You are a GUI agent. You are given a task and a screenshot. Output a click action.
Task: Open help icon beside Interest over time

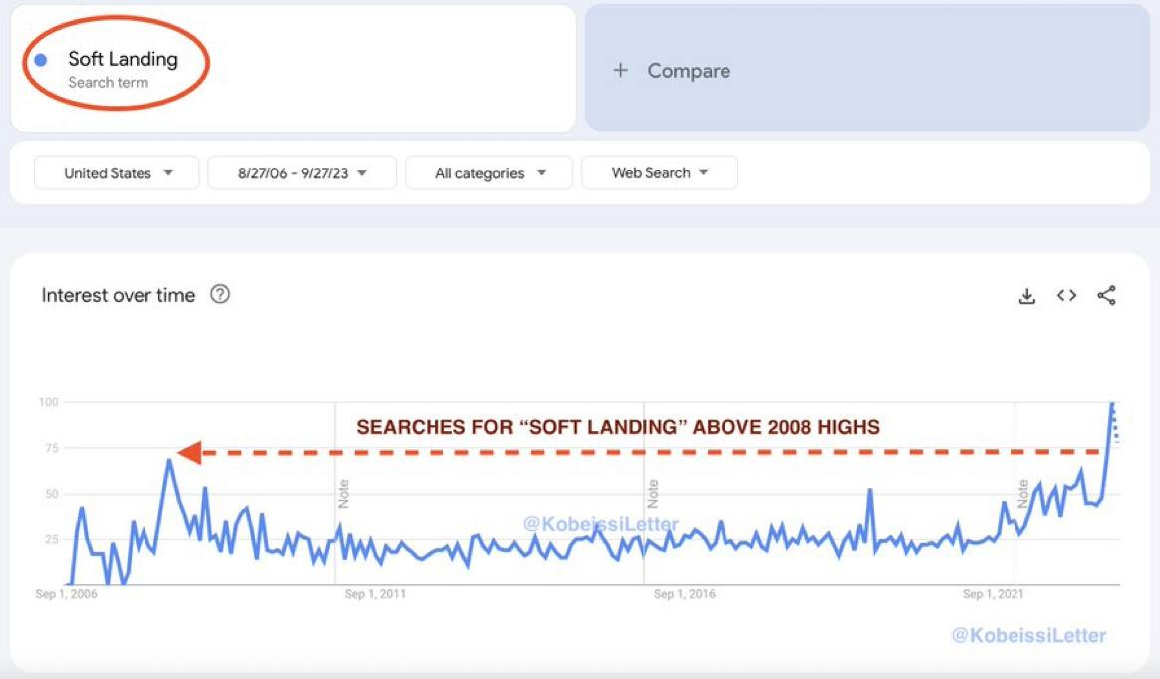click(220, 294)
